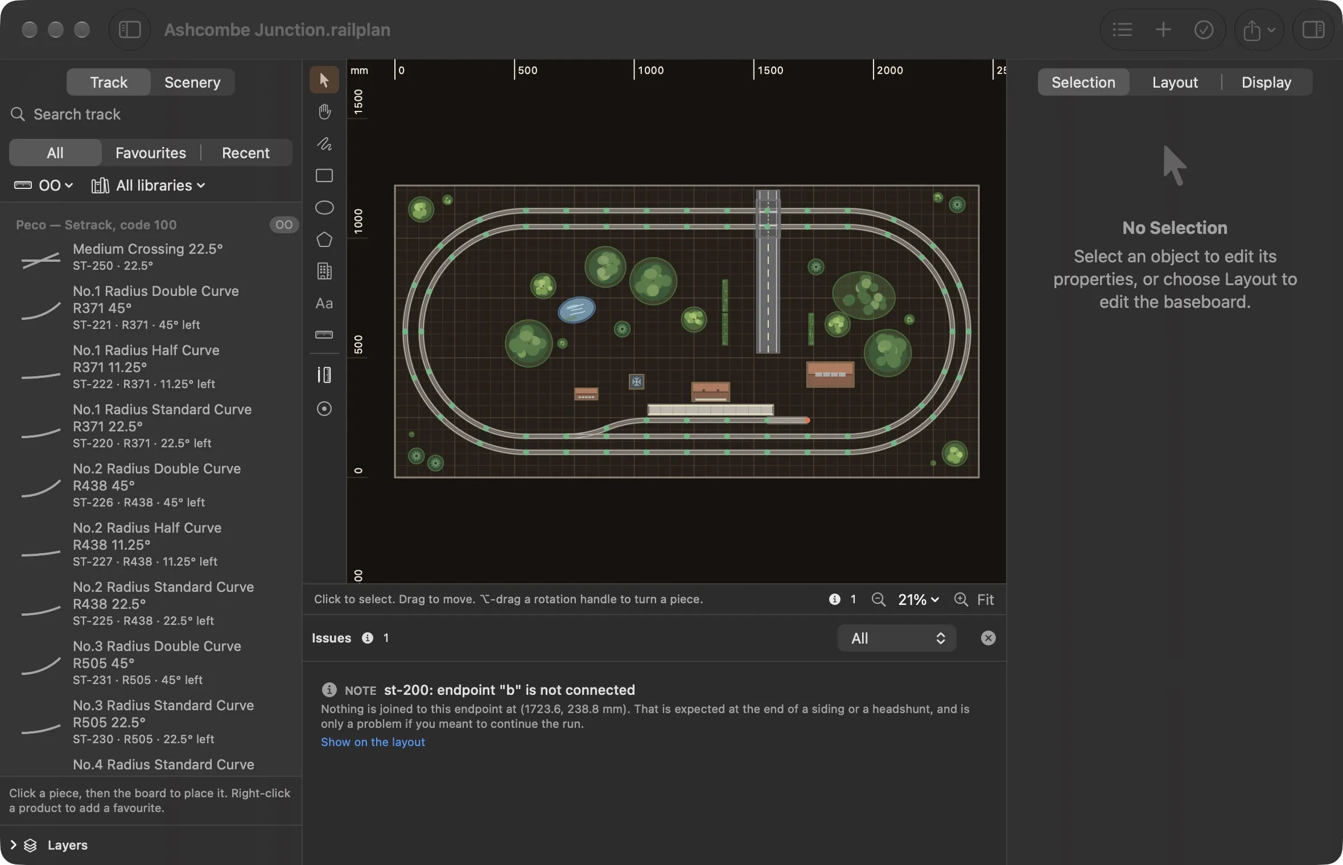Viewport: 1343px width, 865px height.
Task: Focus the Search track field
Action: (151, 114)
